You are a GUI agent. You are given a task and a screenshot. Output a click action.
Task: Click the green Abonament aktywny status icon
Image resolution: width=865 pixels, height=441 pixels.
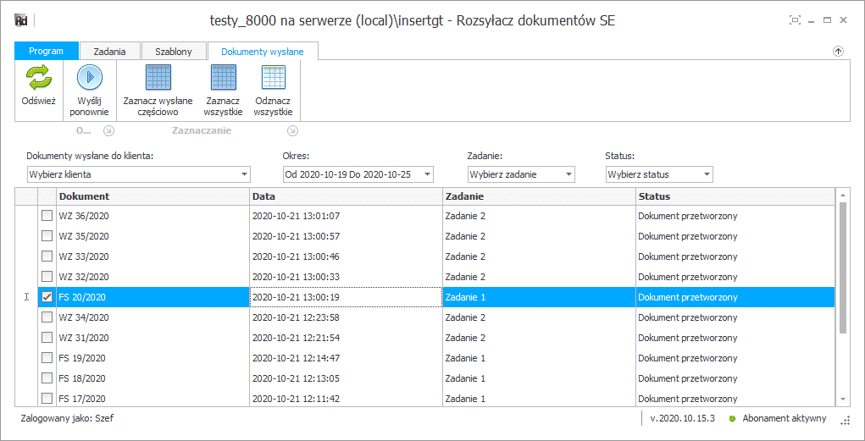732,418
